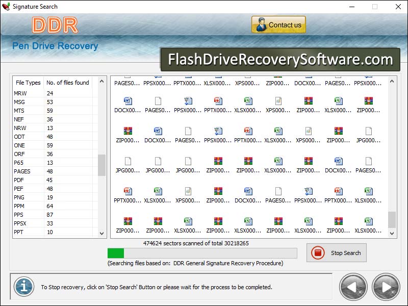Click the 'Pen Drive Recovery' heading

(x=55, y=46)
